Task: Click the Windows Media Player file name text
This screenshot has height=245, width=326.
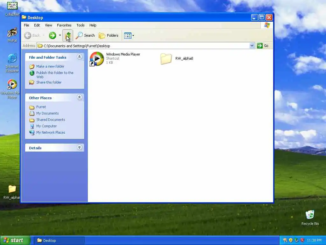Action: pos(123,54)
